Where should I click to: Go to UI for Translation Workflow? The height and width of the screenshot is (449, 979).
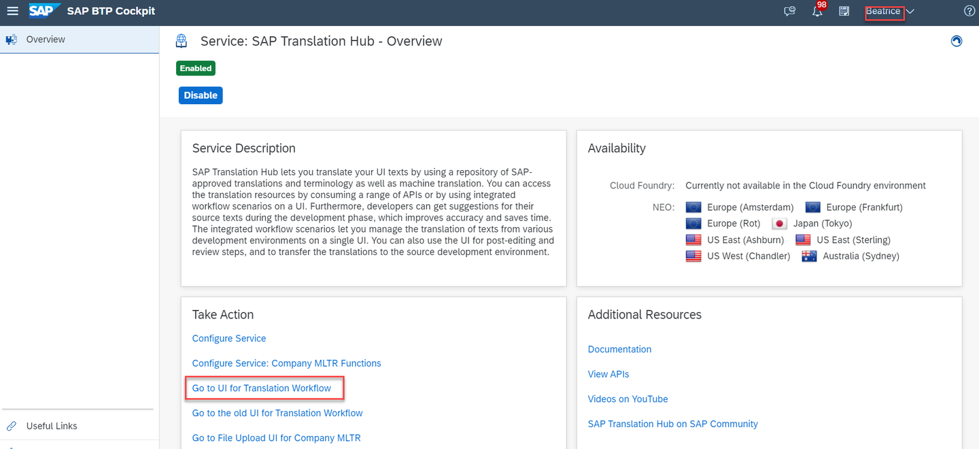pos(262,388)
